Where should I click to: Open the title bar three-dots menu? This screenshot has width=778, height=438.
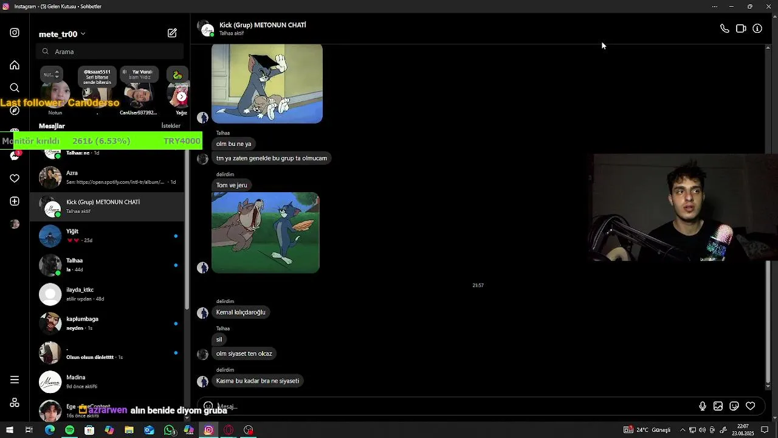(x=715, y=7)
